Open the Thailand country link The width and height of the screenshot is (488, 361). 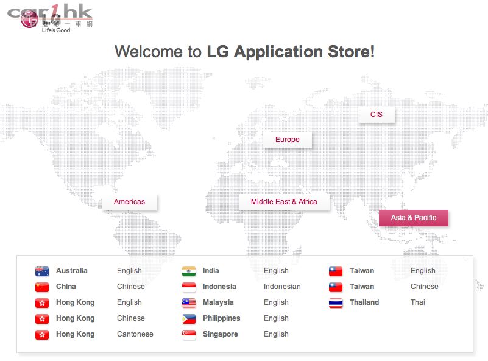tap(364, 302)
